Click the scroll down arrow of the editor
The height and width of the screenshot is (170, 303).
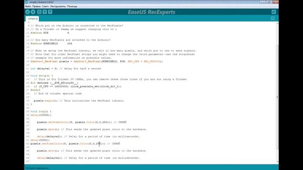coord(277,161)
